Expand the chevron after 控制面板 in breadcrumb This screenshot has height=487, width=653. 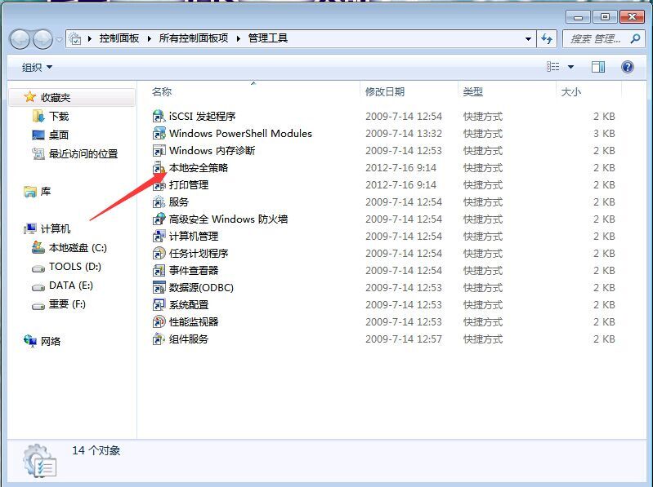click(149, 38)
